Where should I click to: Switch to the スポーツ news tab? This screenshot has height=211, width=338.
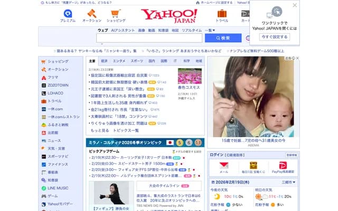click(137, 61)
